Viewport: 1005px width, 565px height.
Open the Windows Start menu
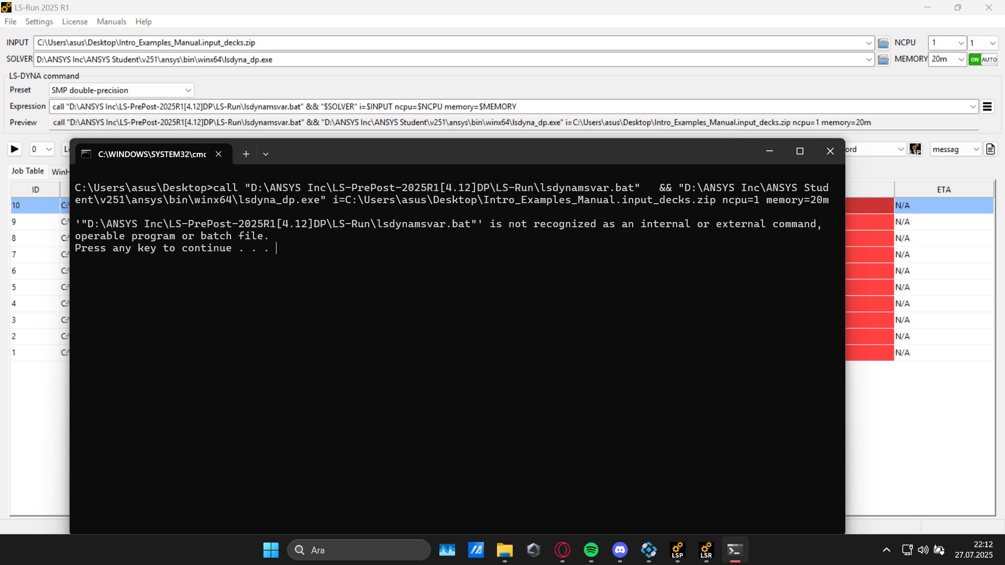(271, 550)
